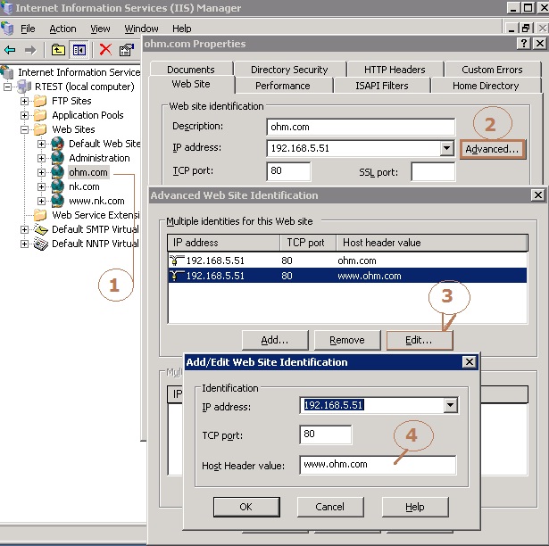This screenshot has width=549, height=546.
Task: Click the Description field containing ohm.com
Action: click(361, 127)
